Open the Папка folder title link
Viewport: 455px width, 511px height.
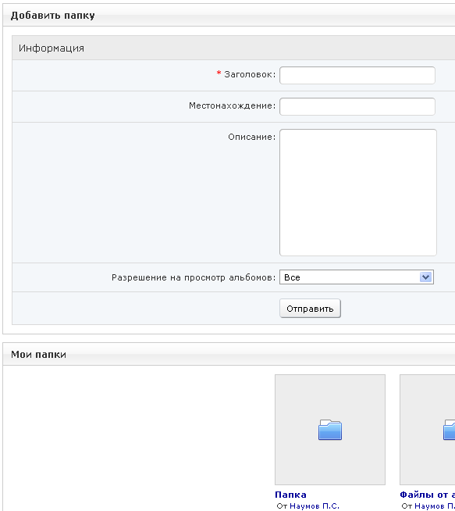click(290, 495)
